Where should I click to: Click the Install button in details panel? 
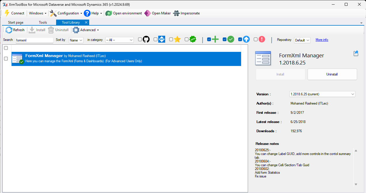click(x=281, y=74)
